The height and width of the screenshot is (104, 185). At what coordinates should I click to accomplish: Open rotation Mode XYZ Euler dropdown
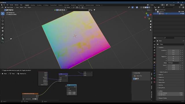point(173,63)
